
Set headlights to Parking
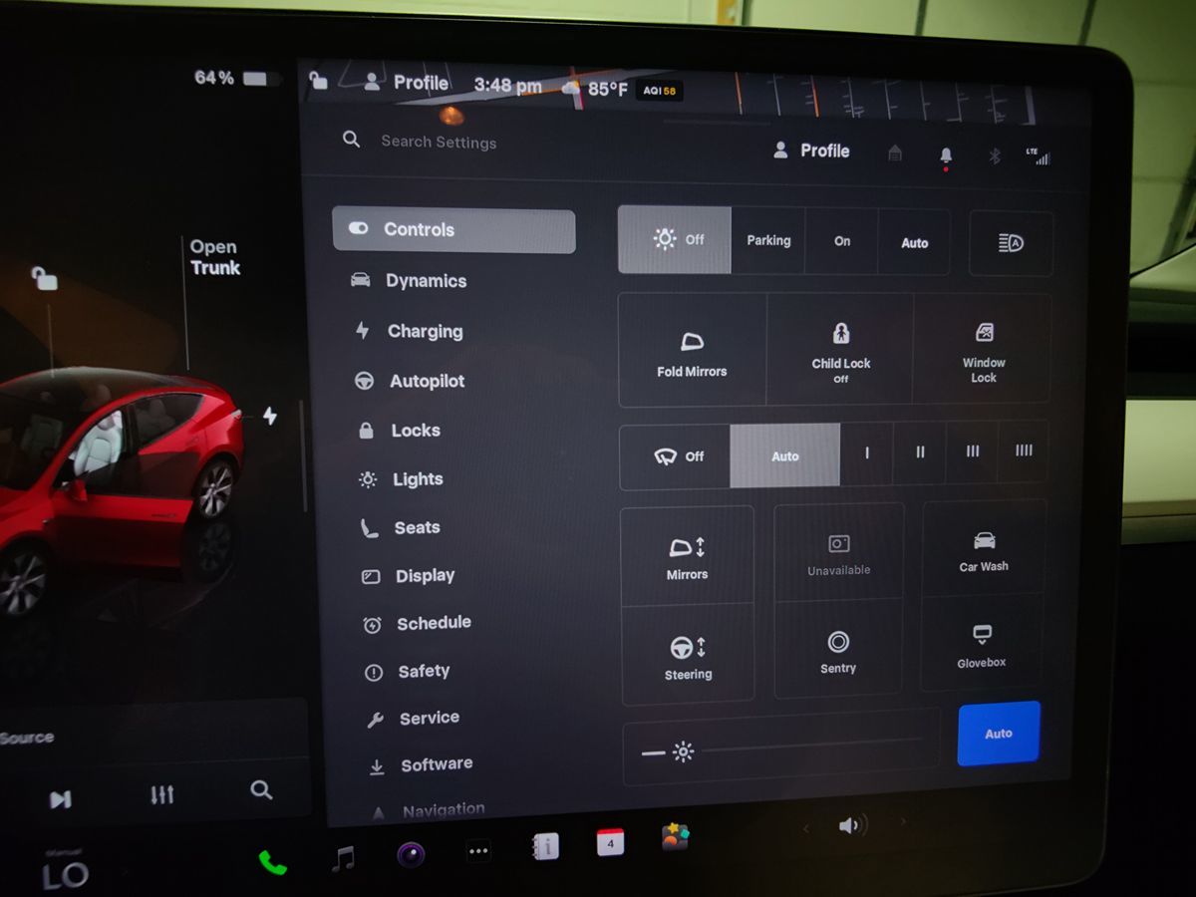click(x=768, y=241)
